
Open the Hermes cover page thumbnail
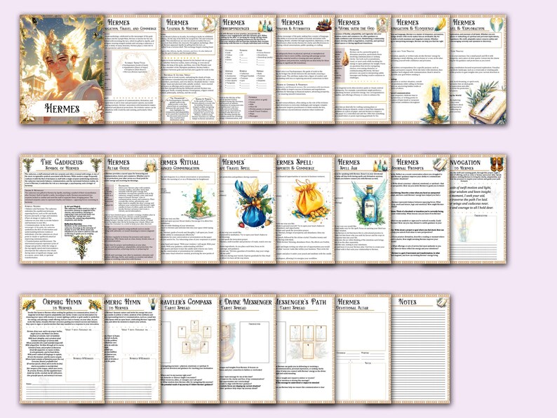coord(62,69)
